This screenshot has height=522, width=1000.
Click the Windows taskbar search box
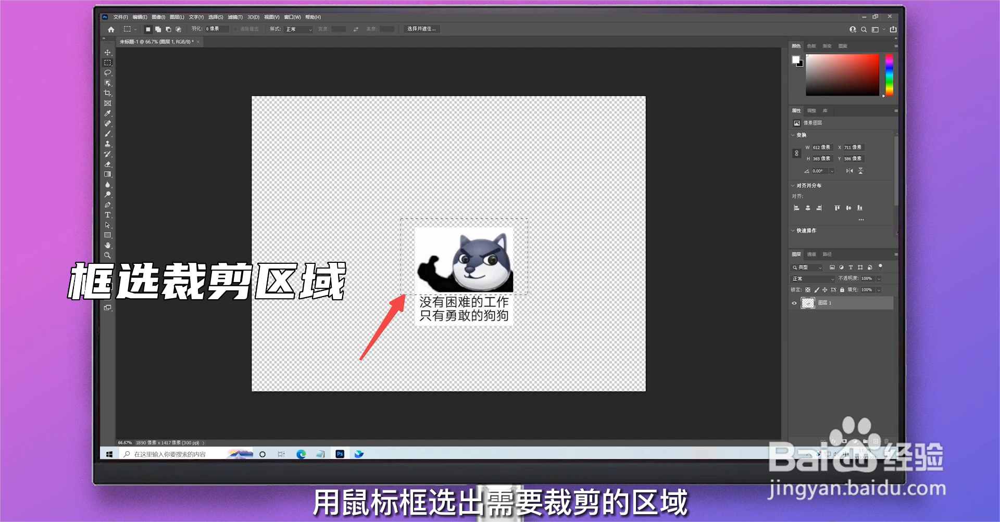tap(185, 454)
